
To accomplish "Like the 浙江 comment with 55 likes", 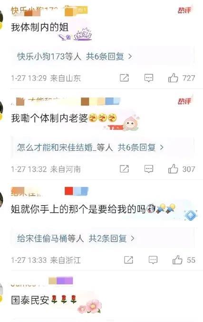I will click(x=177, y=260).
